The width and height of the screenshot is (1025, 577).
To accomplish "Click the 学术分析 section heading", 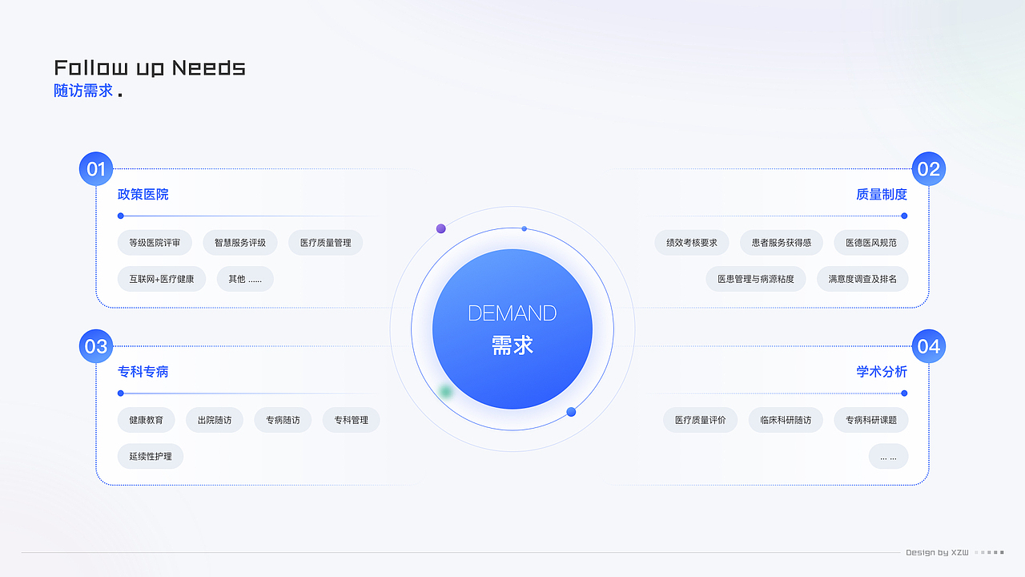I will (x=882, y=372).
